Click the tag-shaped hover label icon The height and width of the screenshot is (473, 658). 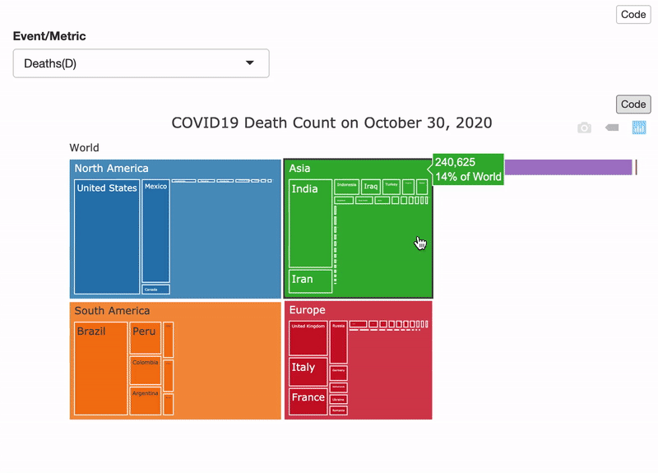click(x=612, y=128)
